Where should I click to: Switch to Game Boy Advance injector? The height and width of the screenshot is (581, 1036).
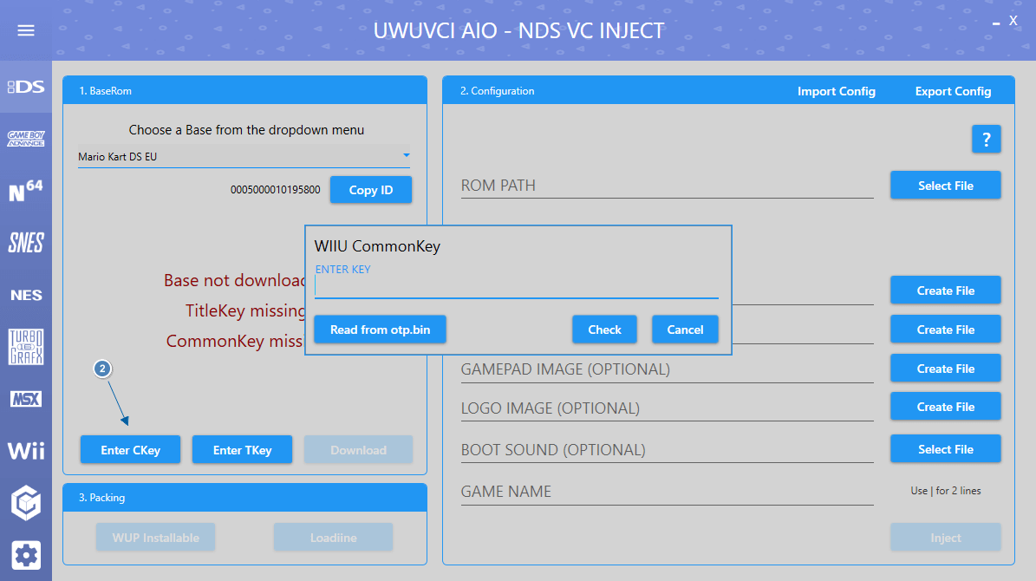[26, 139]
